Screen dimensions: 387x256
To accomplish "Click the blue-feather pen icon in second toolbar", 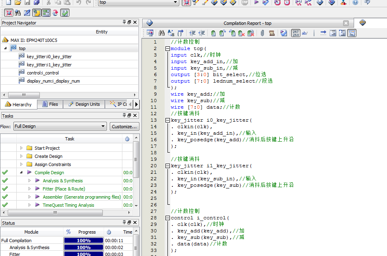I will tap(27, 13).
